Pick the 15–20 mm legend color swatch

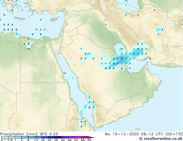45,137
